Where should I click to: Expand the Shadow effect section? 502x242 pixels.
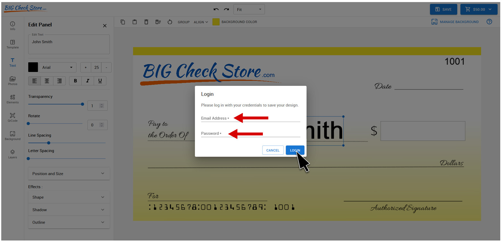[x=69, y=210]
